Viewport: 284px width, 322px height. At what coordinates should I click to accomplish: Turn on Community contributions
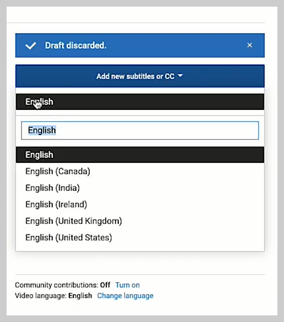coord(127,285)
